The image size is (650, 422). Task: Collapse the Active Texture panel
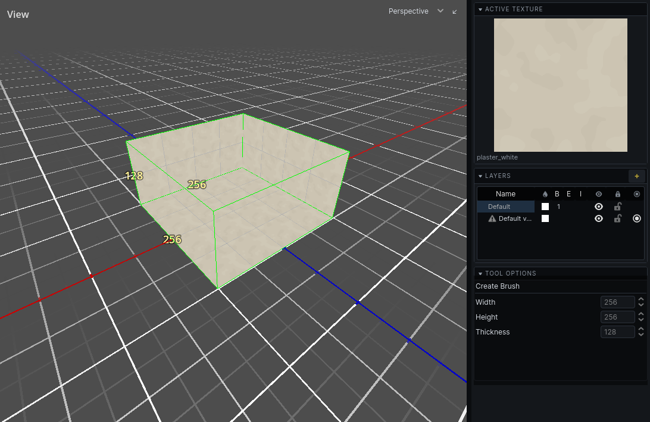pyautogui.click(x=480, y=9)
